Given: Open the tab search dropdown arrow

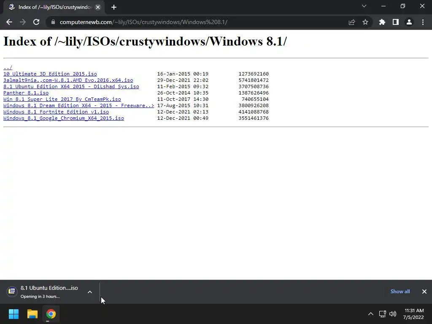Looking at the screenshot, I should pos(364,6).
